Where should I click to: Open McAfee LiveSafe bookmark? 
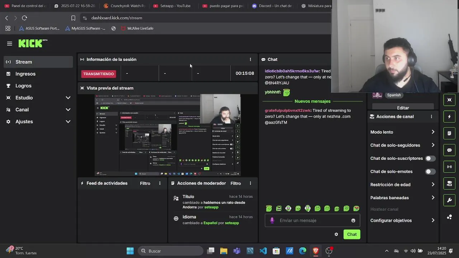click(137, 28)
